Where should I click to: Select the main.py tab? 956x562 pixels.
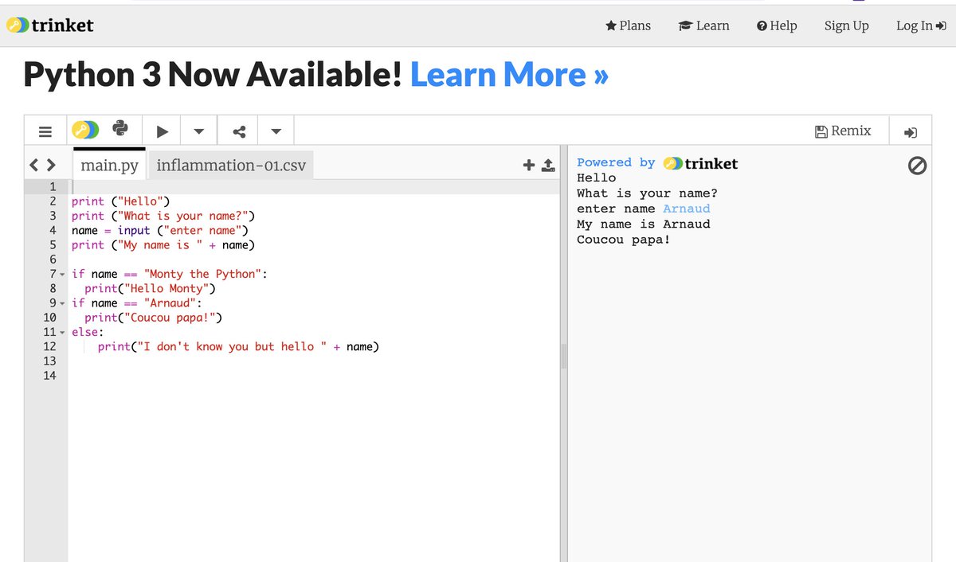click(109, 165)
